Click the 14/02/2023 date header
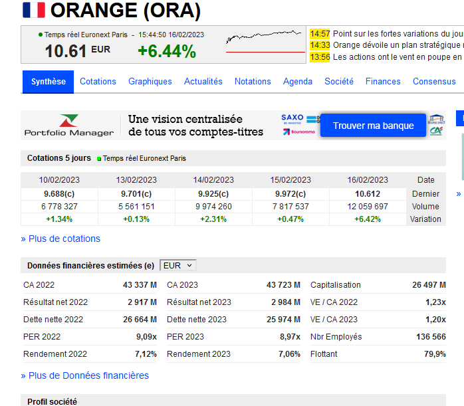The image size is (464, 406). click(213, 180)
